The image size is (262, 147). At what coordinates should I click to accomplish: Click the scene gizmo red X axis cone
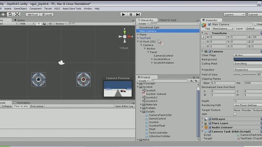coord(129,36)
